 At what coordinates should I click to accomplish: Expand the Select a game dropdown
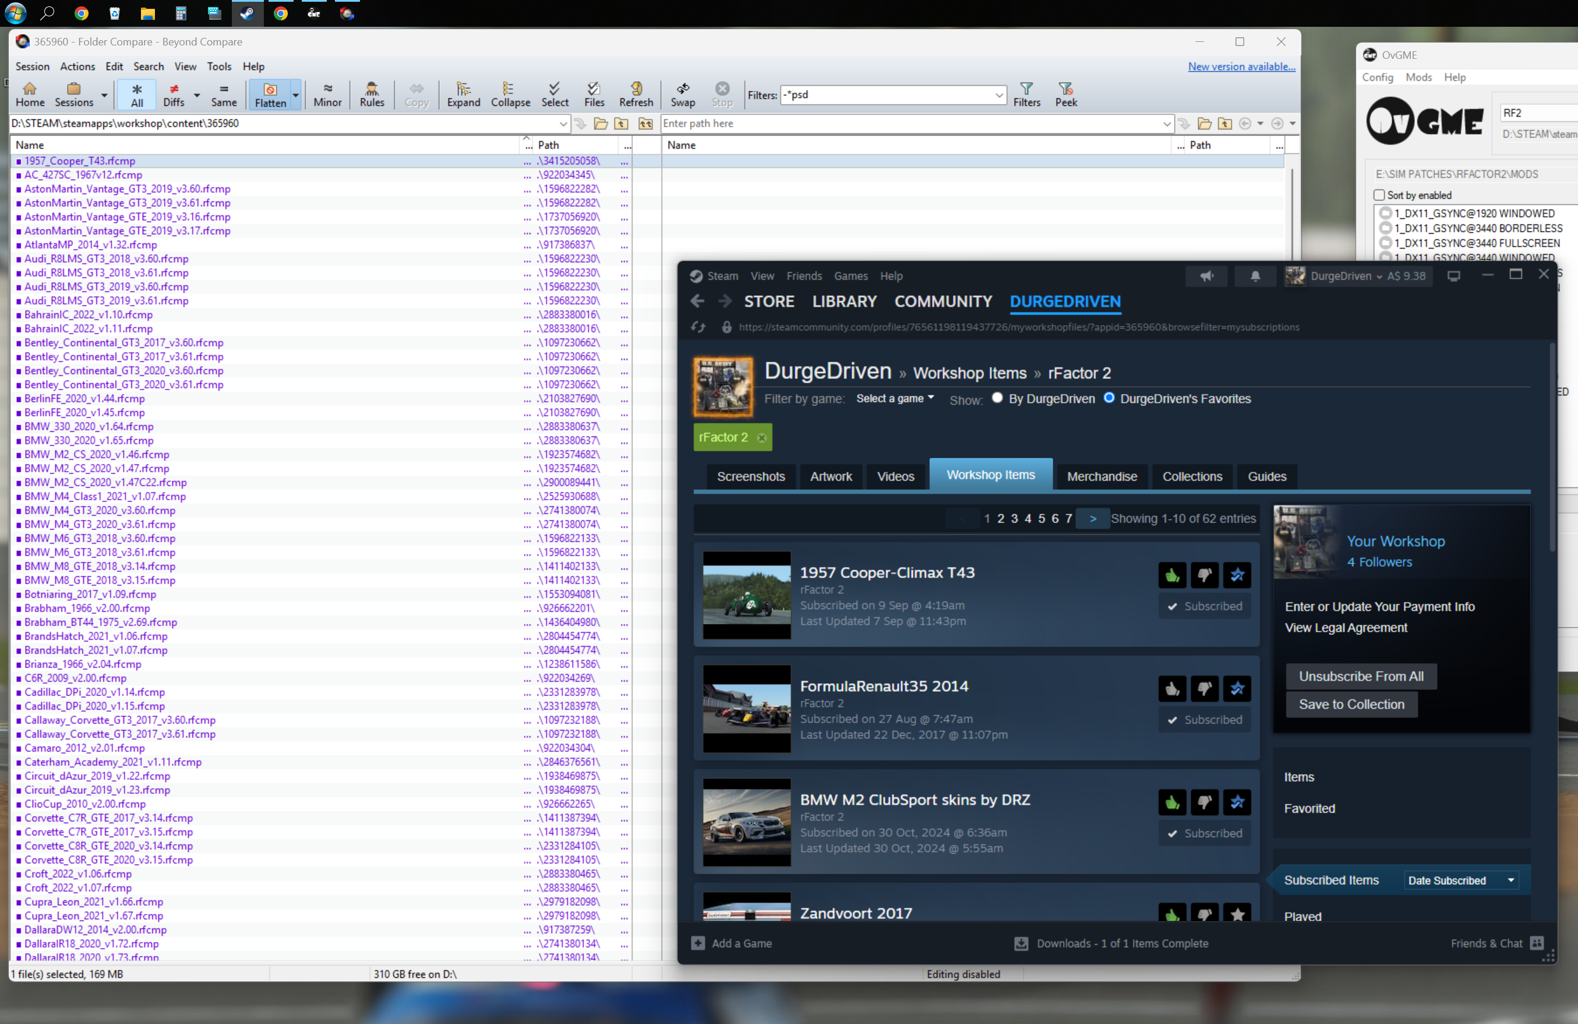(894, 398)
